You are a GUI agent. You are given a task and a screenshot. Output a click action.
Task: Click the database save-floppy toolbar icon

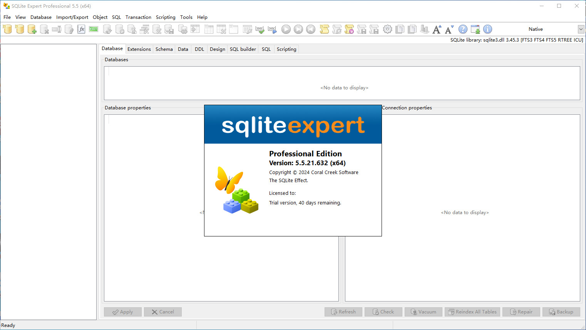[169, 29]
